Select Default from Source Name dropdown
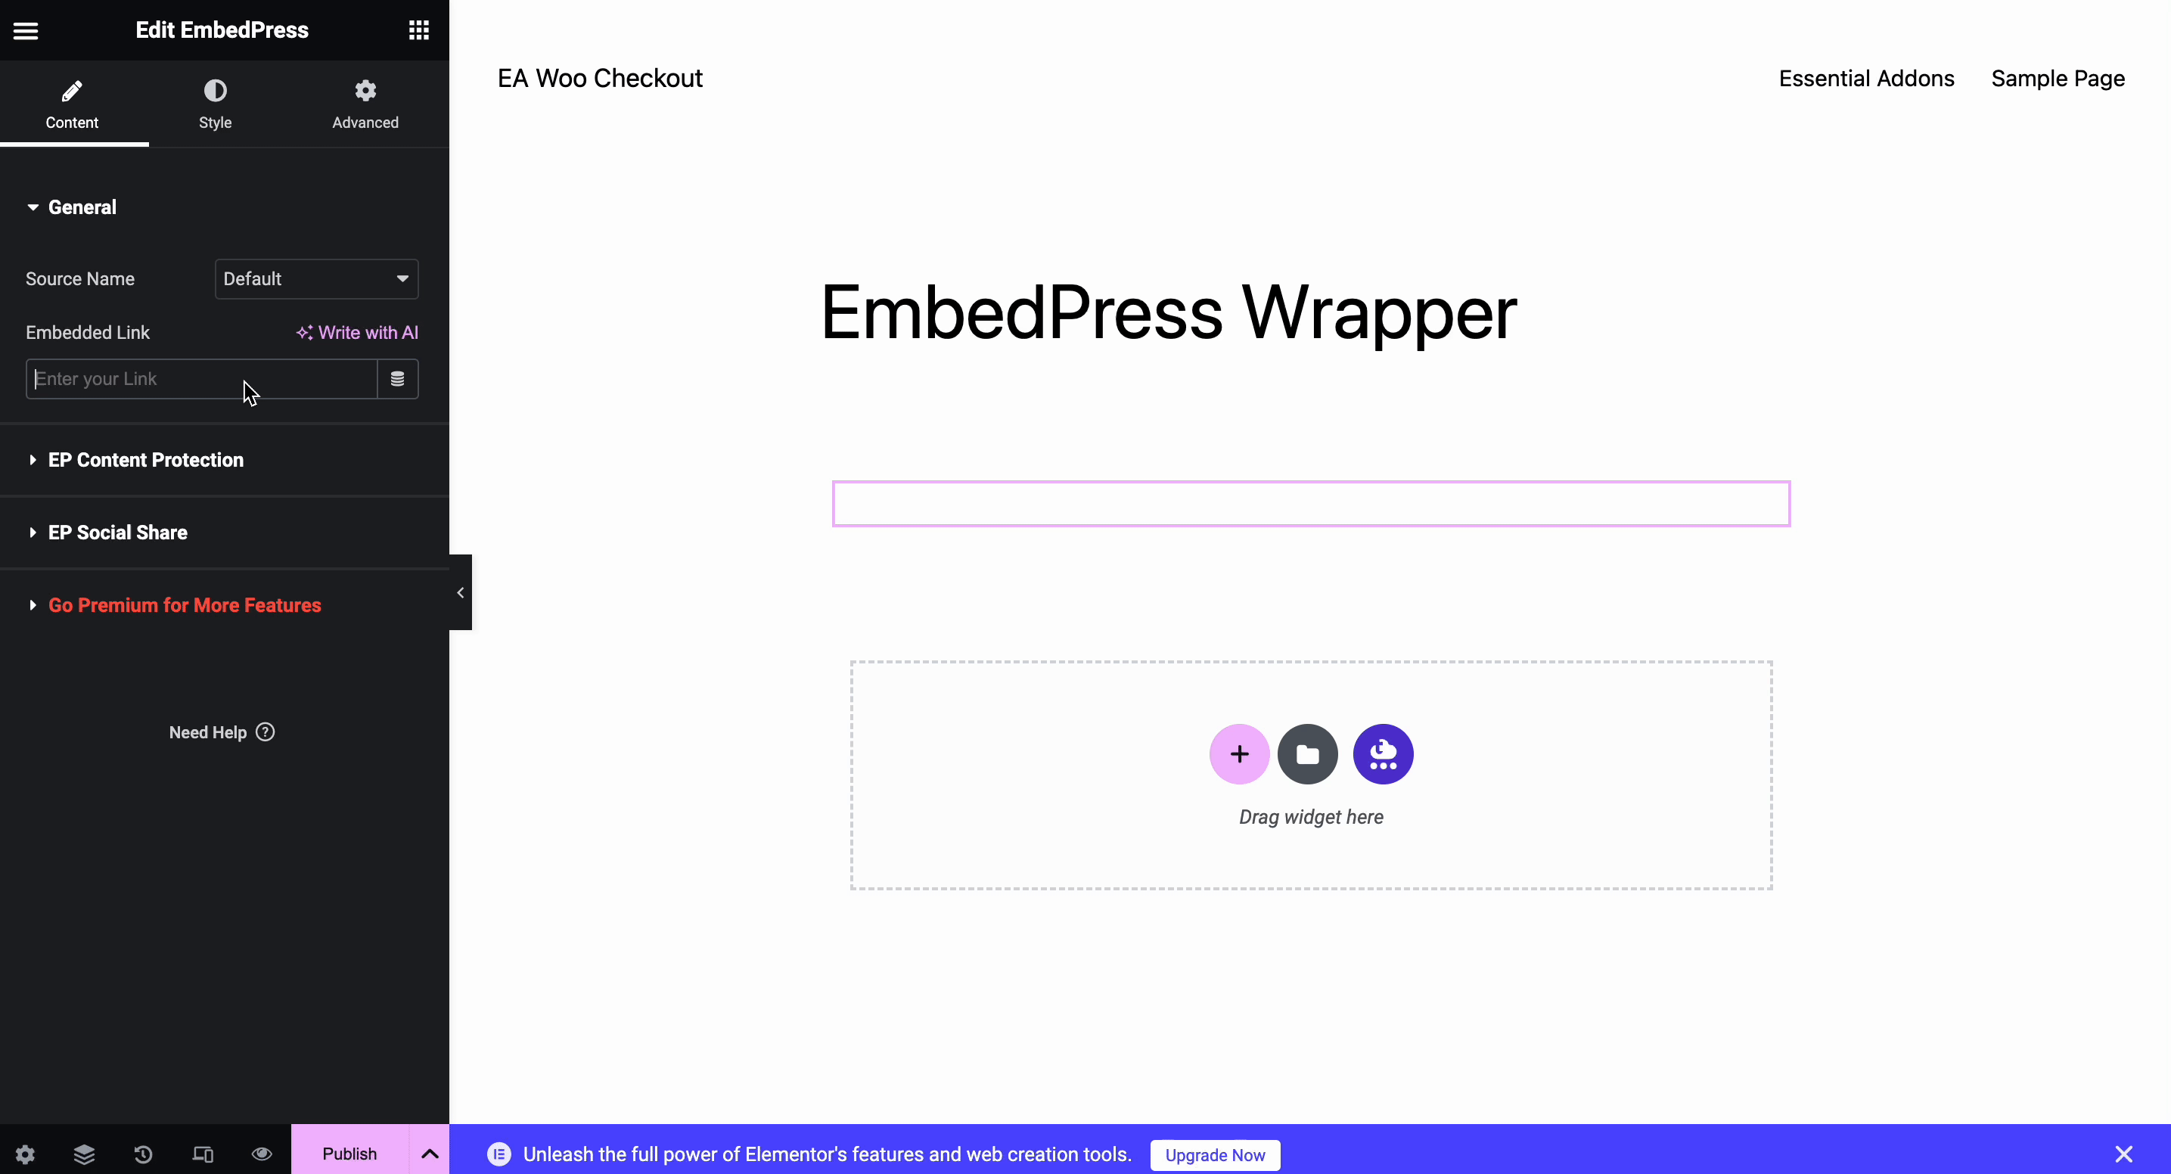This screenshot has width=2171, height=1174. point(315,278)
